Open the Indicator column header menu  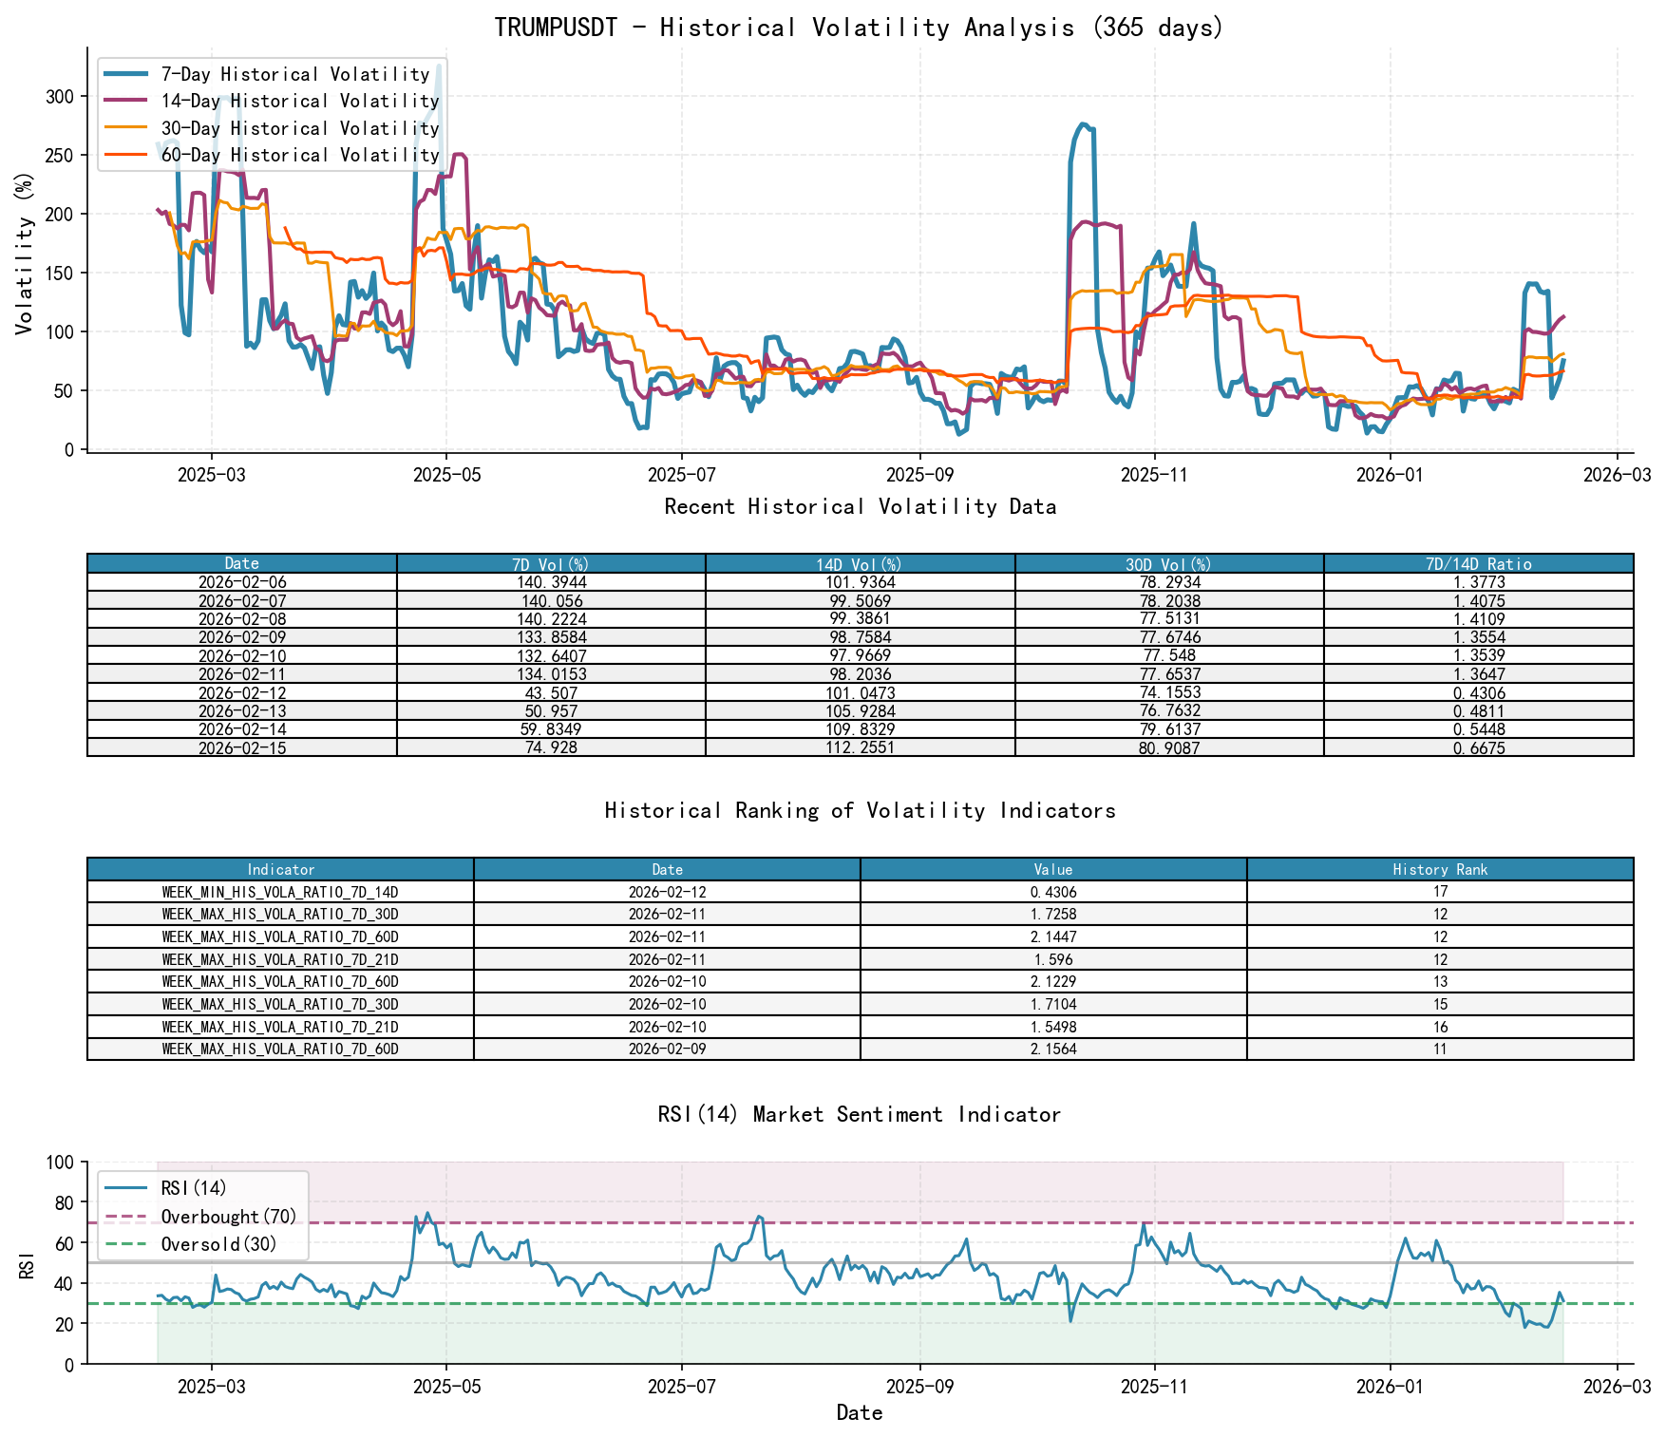point(279,870)
